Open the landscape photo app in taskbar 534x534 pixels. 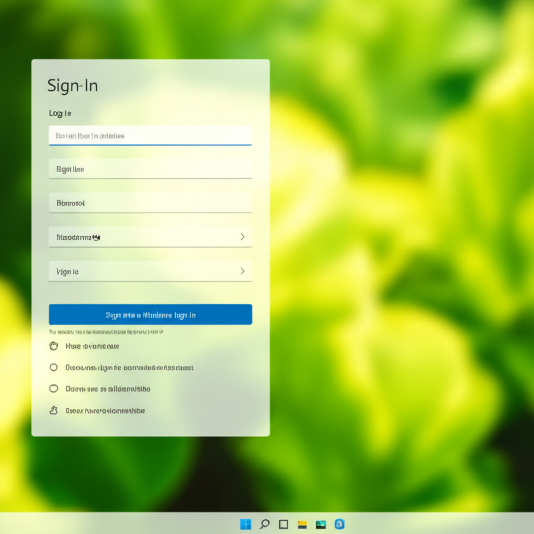321,524
